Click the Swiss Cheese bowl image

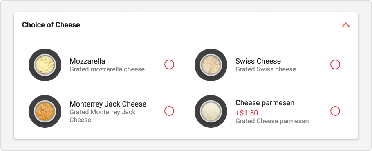pyautogui.click(x=211, y=65)
